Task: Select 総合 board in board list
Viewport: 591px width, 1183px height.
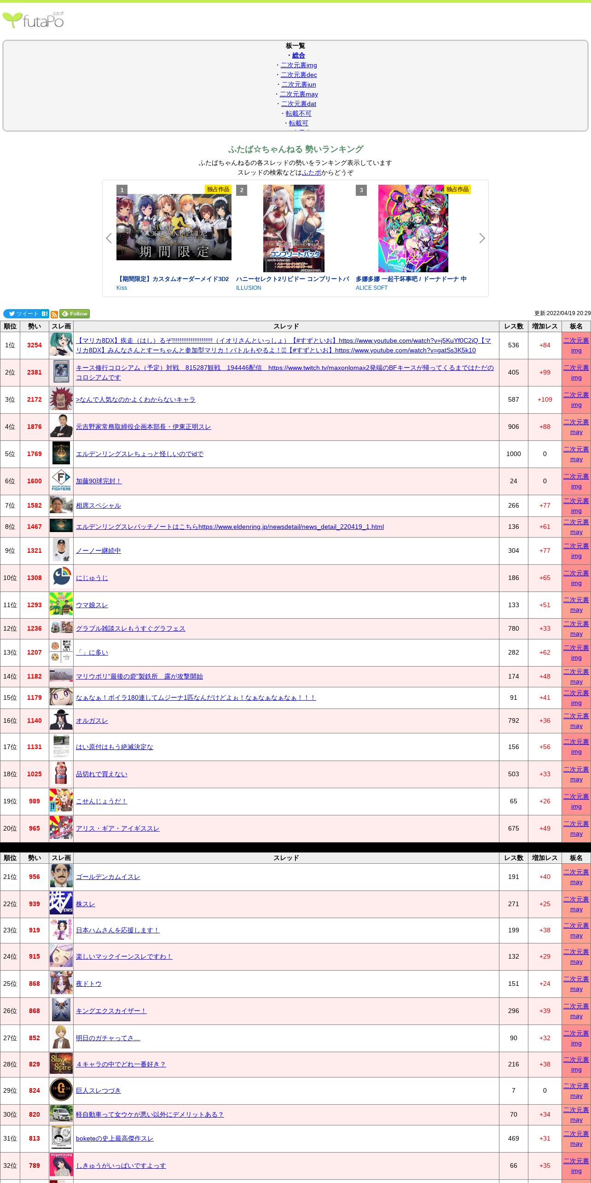Action: pos(298,55)
